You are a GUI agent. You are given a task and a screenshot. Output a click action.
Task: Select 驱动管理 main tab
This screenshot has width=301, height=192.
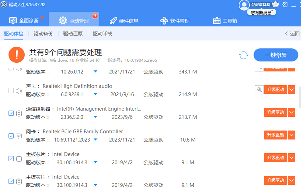point(74,19)
